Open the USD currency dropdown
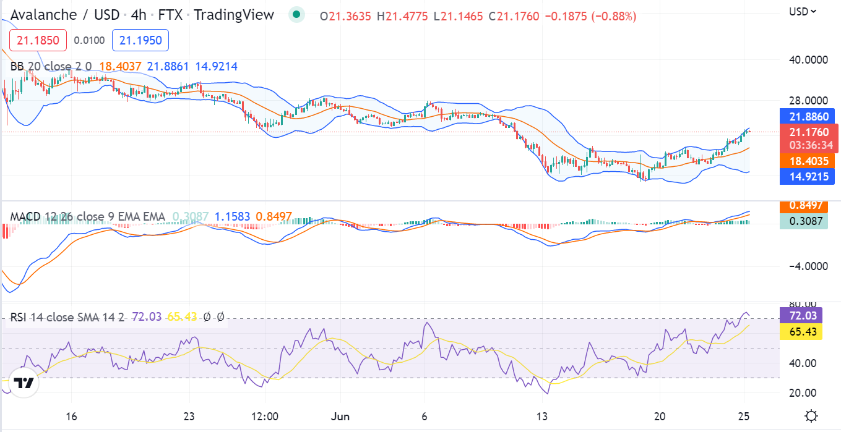Image resolution: width=841 pixels, height=432 pixels. coord(803,11)
